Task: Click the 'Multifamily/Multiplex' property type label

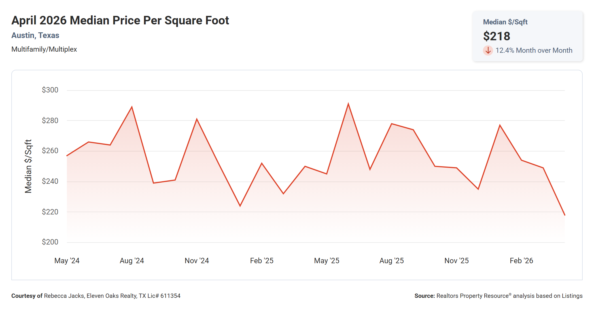Action: [x=44, y=49]
